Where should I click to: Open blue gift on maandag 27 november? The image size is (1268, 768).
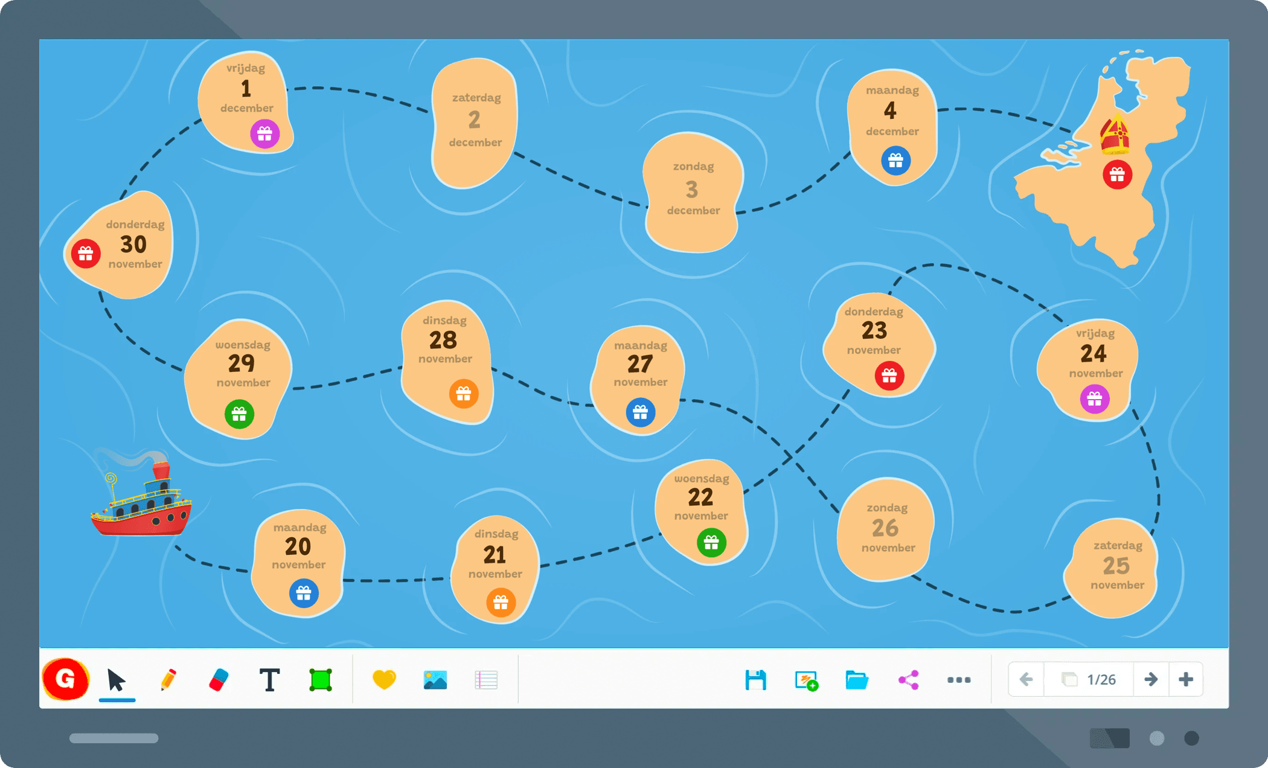640,412
